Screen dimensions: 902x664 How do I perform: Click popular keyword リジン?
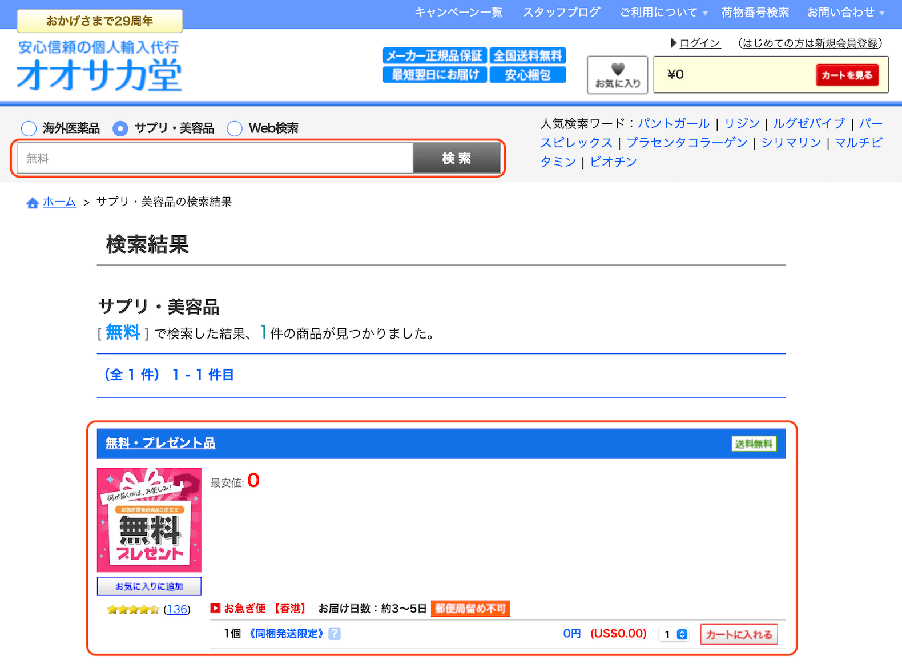click(742, 123)
